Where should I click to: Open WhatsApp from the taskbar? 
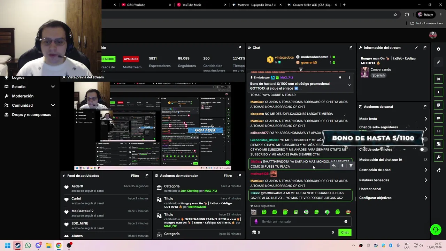tap(28, 245)
